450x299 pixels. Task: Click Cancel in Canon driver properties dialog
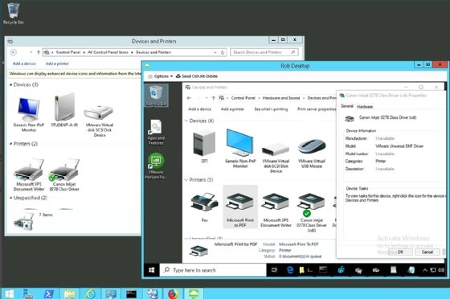coord(427,252)
